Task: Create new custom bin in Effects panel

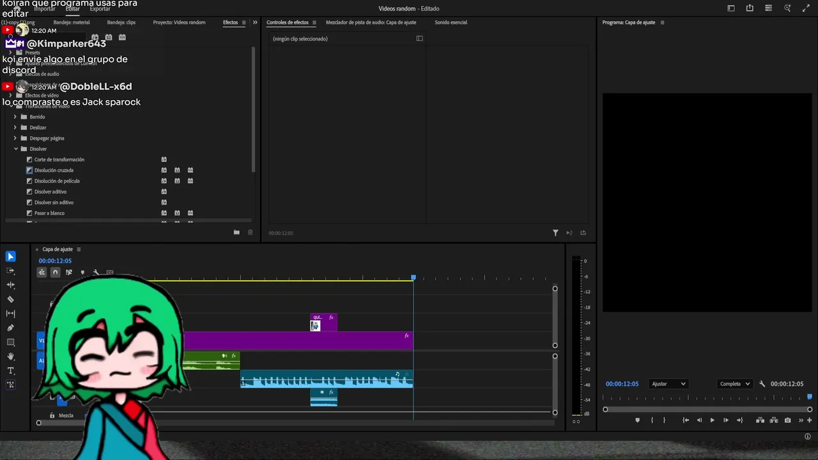Action: pos(236,233)
